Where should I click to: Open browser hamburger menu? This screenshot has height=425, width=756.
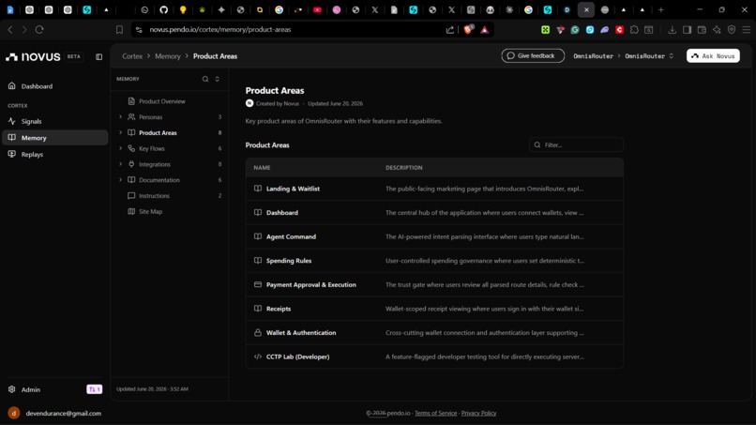click(746, 30)
